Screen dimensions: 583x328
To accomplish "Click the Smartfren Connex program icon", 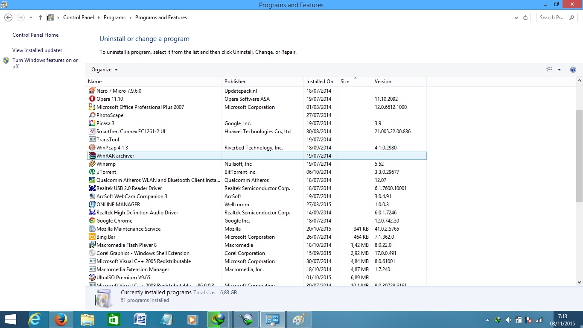I will coord(92,131).
